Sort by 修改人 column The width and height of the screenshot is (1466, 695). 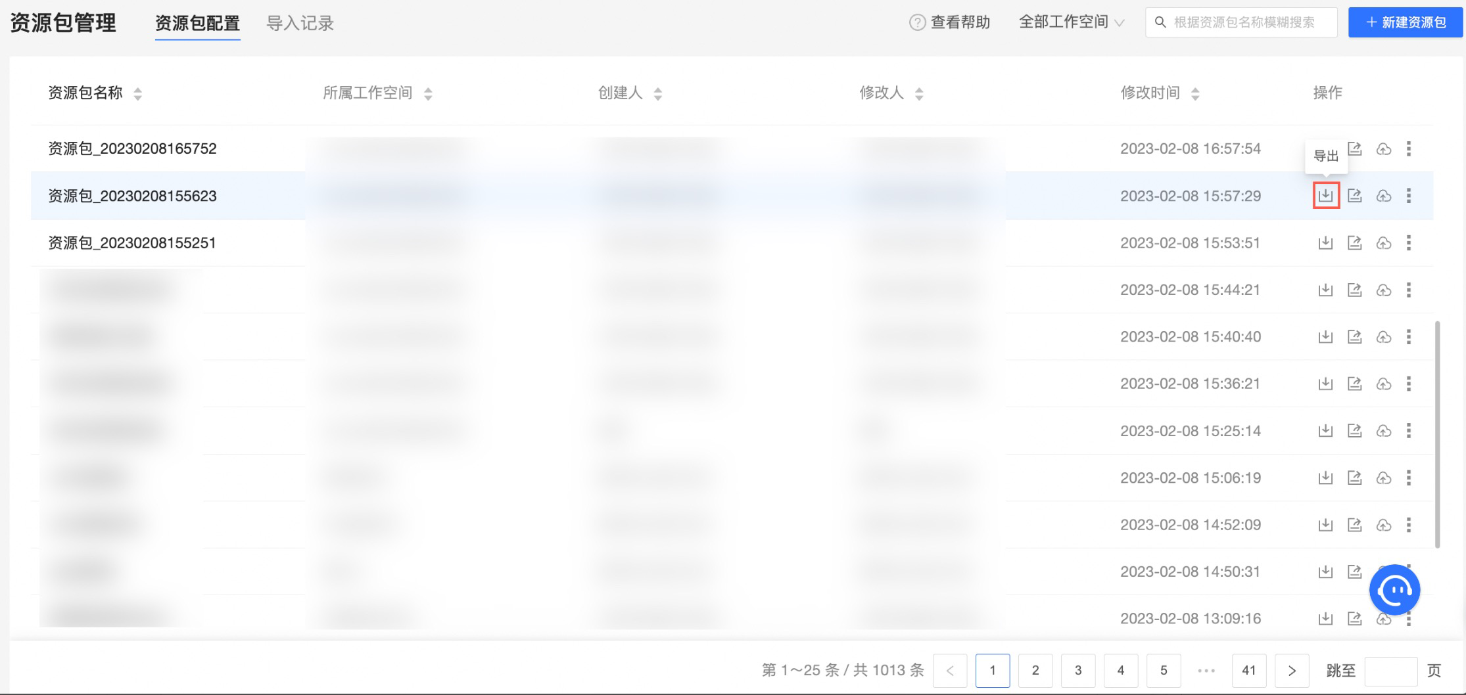919,94
